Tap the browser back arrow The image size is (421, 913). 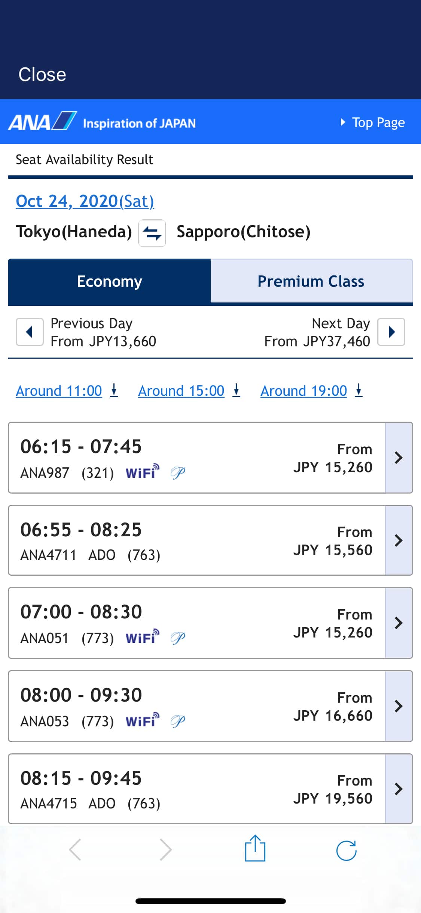click(x=75, y=850)
